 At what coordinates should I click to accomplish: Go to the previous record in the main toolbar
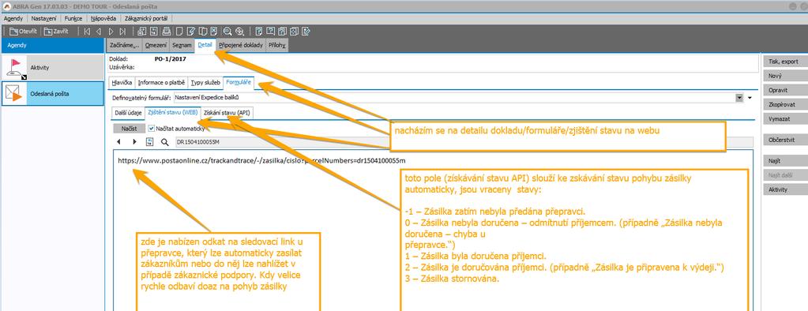(99, 32)
